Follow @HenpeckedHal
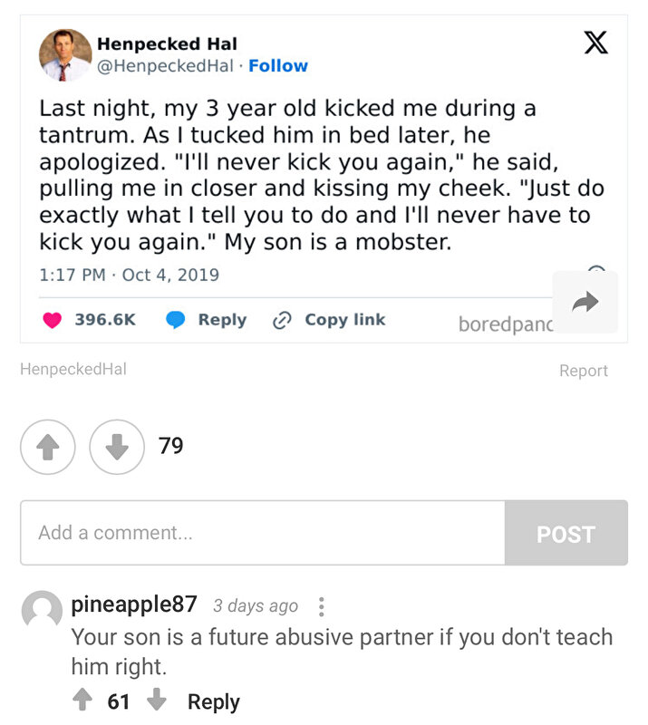The height and width of the screenshot is (725, 648). click(x=278, y=65)
